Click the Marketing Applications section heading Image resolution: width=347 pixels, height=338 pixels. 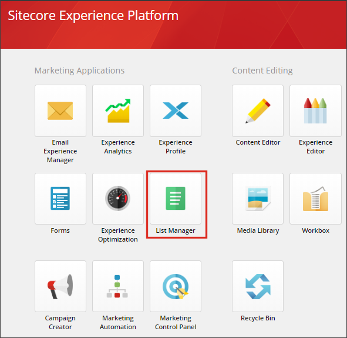click(x=79, y=71)
